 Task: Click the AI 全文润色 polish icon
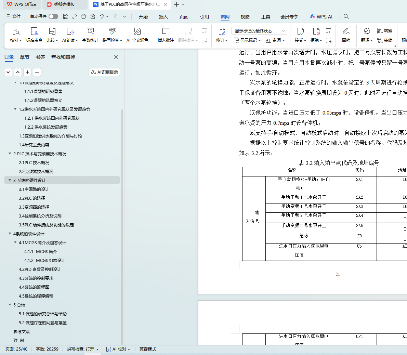(137, 31)
